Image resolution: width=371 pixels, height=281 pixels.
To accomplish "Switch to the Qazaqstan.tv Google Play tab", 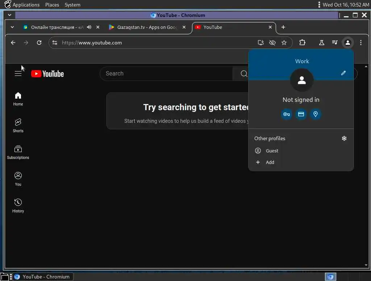I will point(147,27).
